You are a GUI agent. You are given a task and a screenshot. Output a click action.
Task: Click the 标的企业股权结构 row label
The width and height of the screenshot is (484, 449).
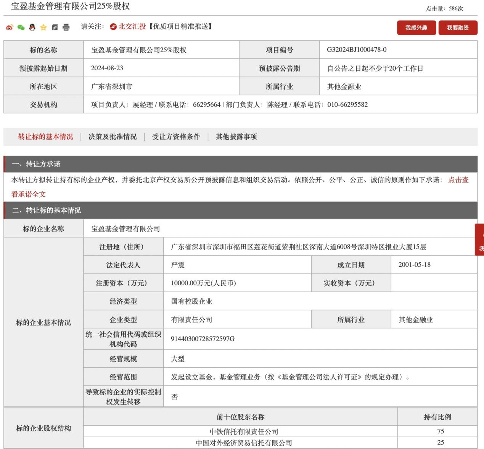pos(43,428)
